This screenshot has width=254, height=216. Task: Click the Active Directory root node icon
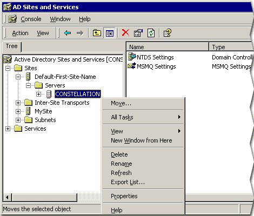pos(8,59)
